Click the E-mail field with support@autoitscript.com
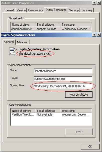Screen dimensions: 102x152 63,79
